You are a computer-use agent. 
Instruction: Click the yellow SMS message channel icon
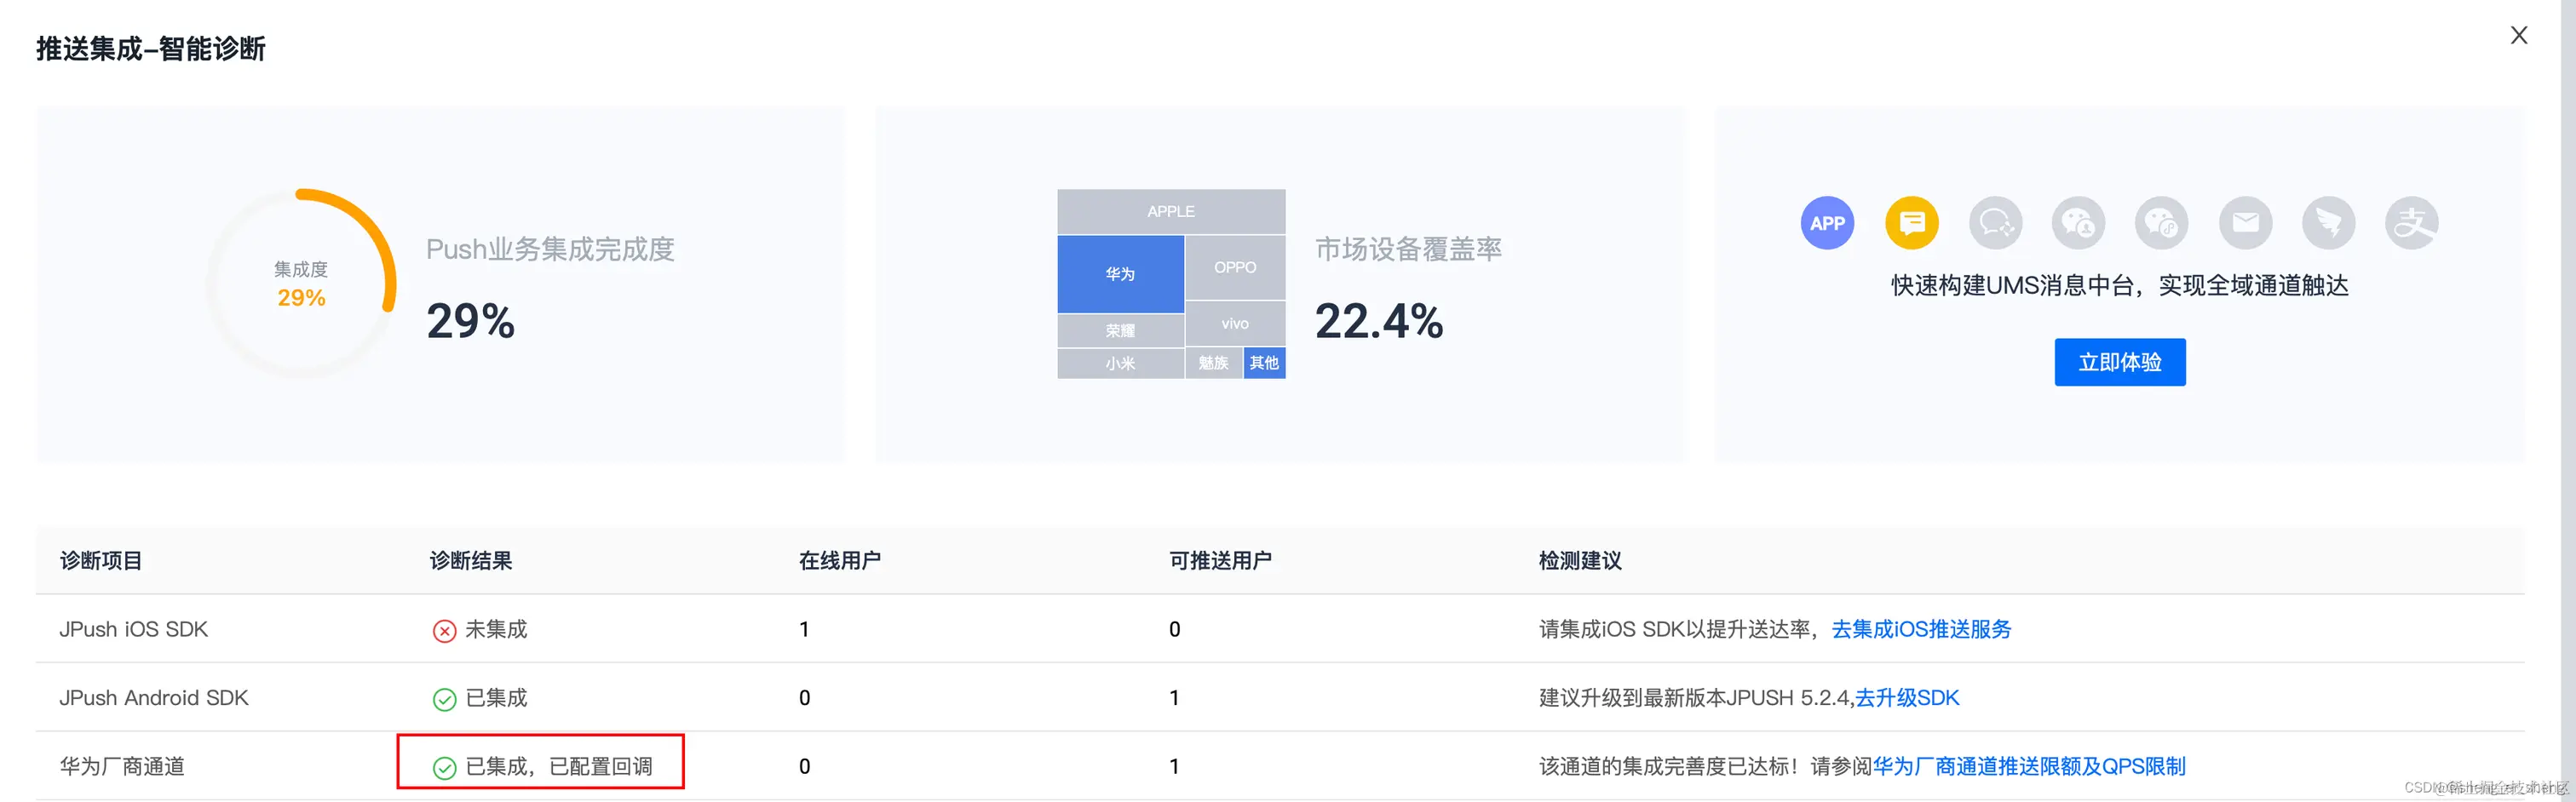click(1911, 223)
